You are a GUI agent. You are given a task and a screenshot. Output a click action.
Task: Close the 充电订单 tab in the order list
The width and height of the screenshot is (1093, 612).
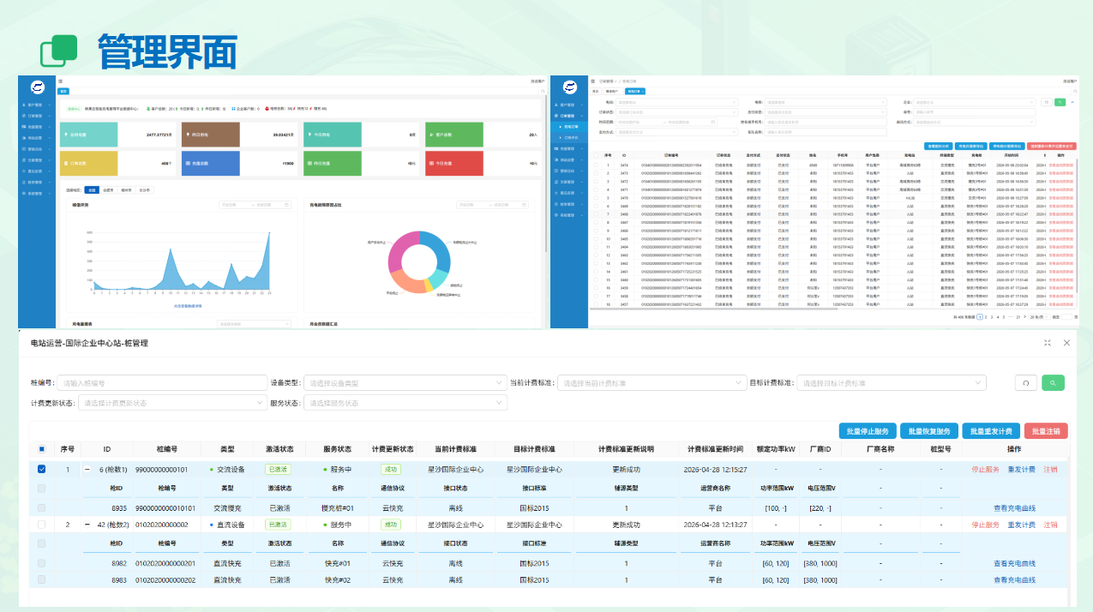click(x=643, y=90)
